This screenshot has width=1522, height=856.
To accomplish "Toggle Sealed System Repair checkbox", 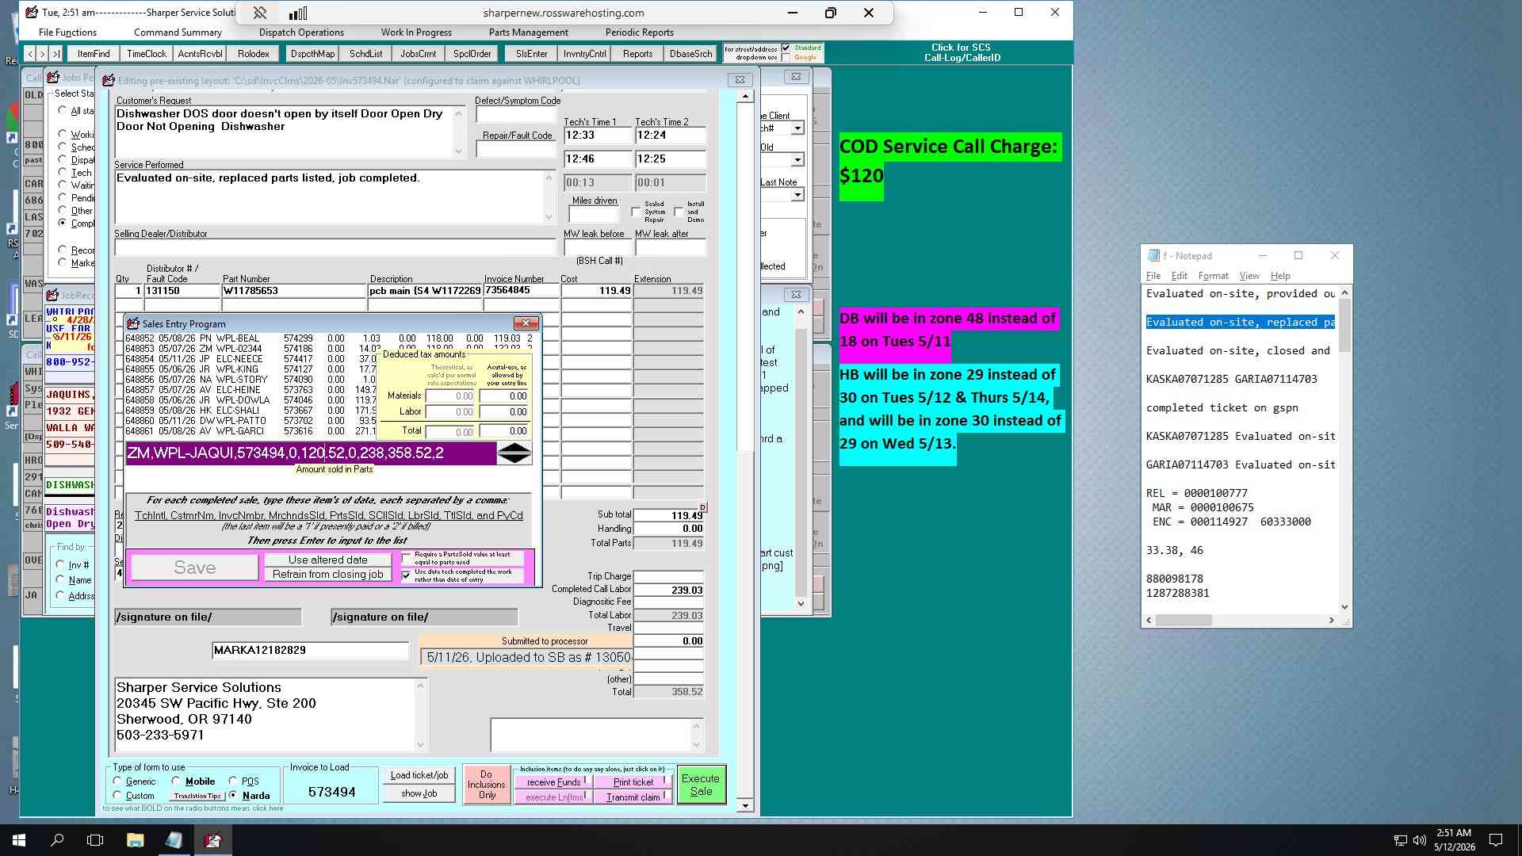I will 636,212.
